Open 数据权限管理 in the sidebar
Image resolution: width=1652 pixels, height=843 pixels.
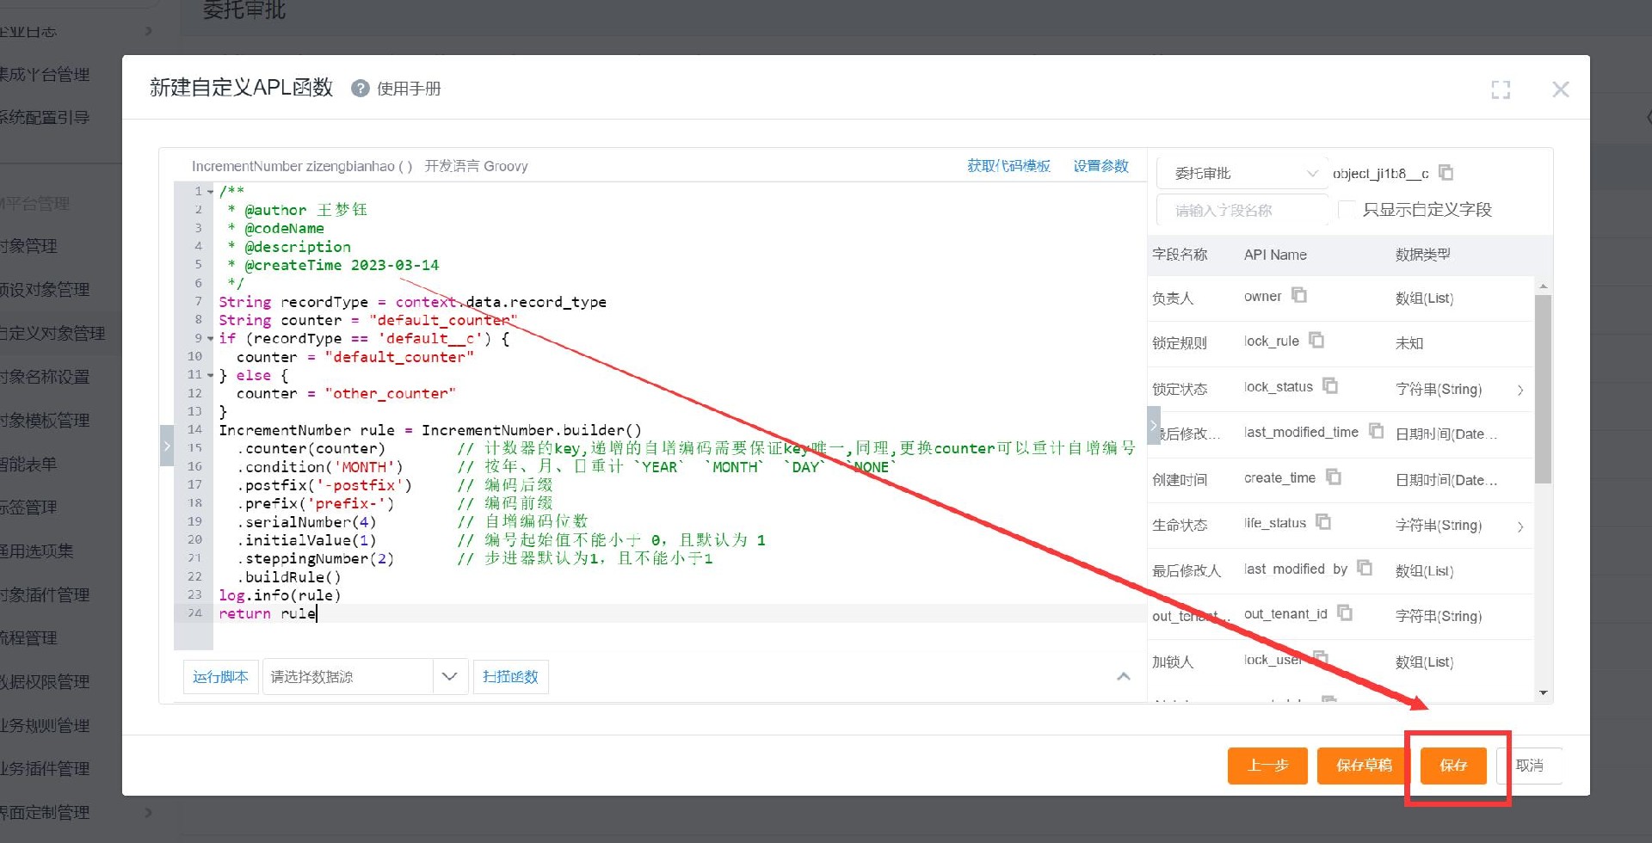[45, 682]
